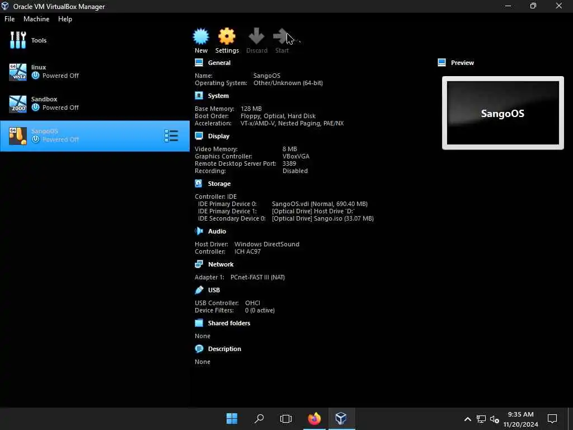This screenshot has width=573, height=430.
Task: Select the Tools entry icon
Action: [18, 40]
